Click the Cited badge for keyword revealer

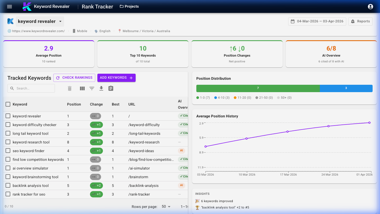click(183, 116)
